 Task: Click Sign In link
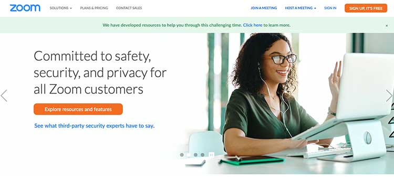pyautogui.click(x=330, y=8)
